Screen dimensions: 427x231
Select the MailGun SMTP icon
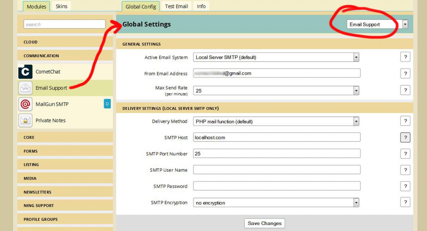pos(25,104)
